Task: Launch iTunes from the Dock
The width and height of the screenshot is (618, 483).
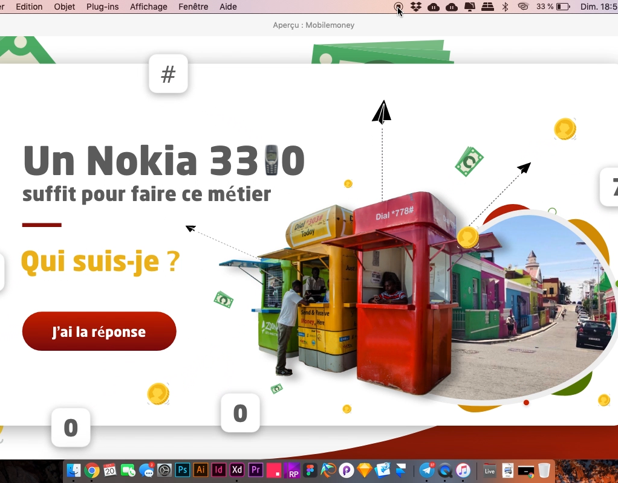Action: [x=463, y=470]
